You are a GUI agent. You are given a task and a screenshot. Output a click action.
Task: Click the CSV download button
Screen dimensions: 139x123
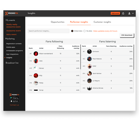[127, 35]
